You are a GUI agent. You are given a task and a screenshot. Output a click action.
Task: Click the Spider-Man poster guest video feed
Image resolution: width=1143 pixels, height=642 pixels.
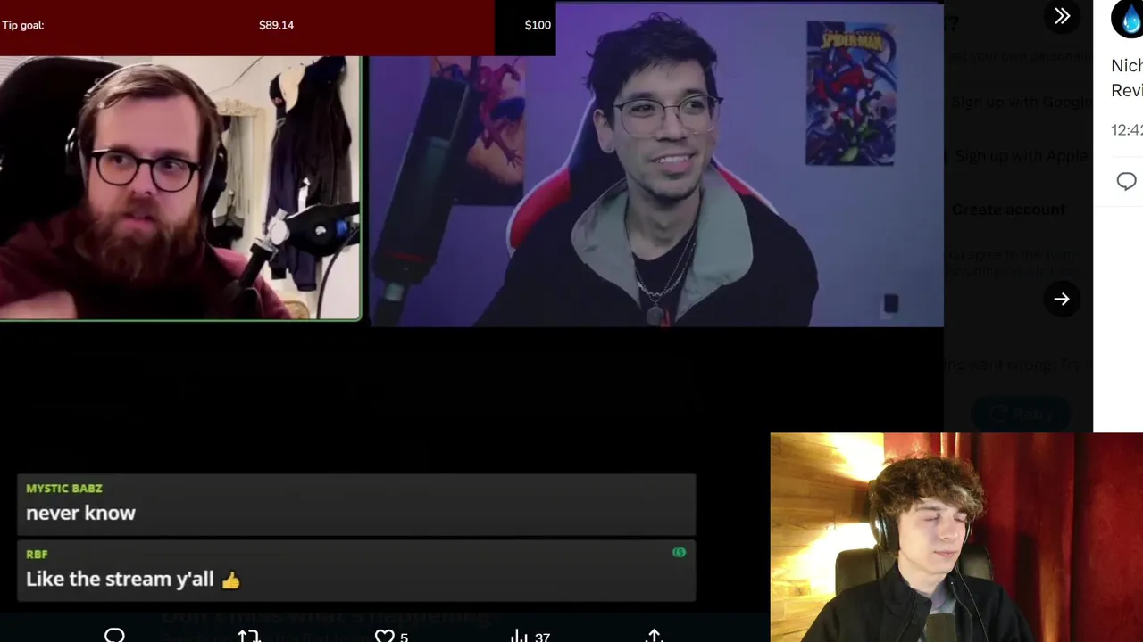point(656,165)
